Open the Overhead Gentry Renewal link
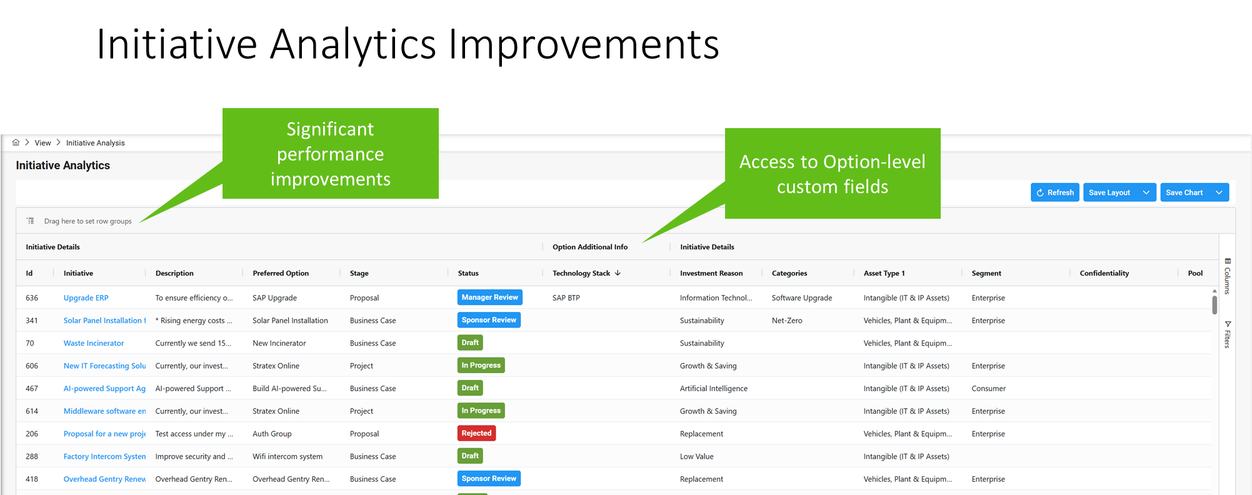Viewport: 1252px width, 495px height. click(x=104, y=479)
